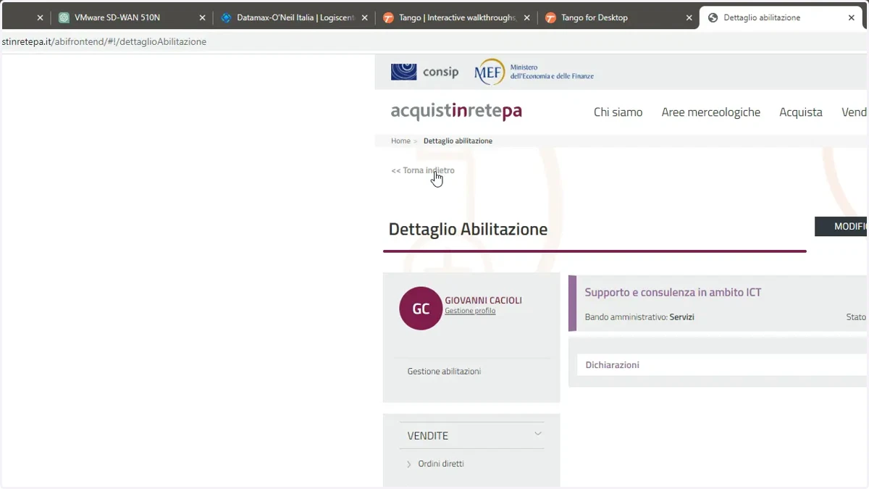Close the Tango for Desktop tab
The width and height of the screenshot is (869, 489).
[689, 17]
